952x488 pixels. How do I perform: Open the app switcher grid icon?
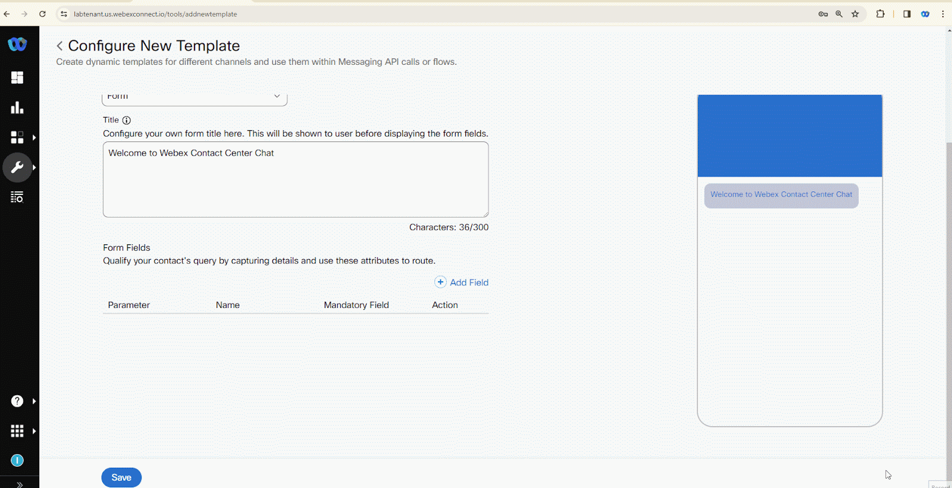point(17,431)
